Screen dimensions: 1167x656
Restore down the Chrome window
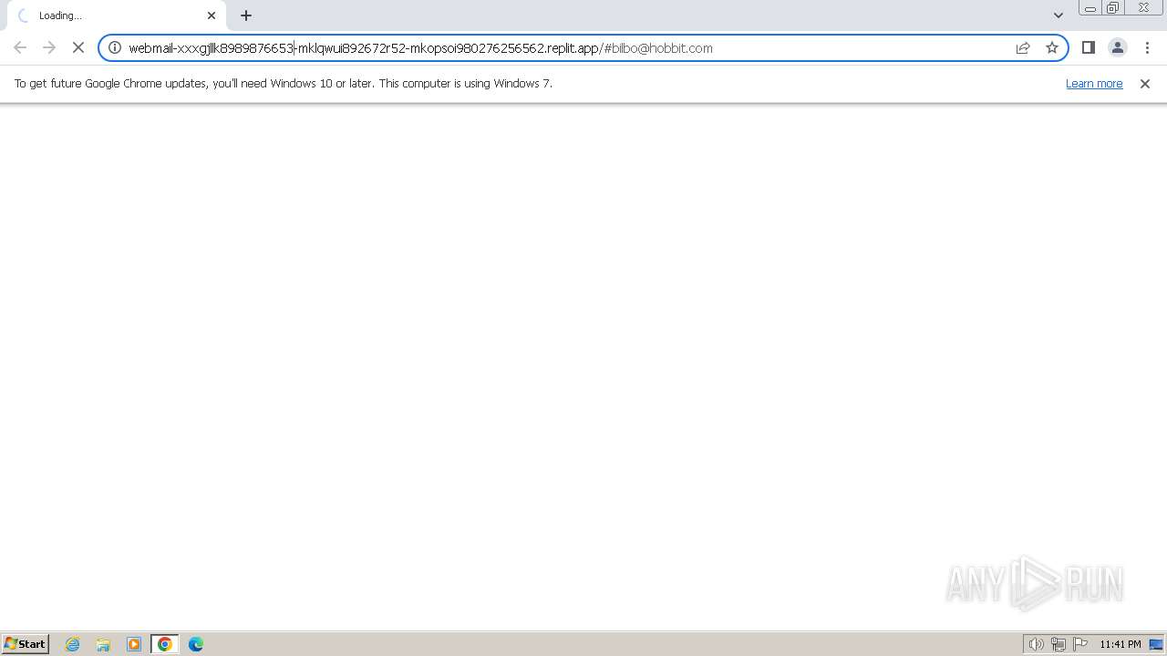pyautogui.click(x=1113, y=8)
